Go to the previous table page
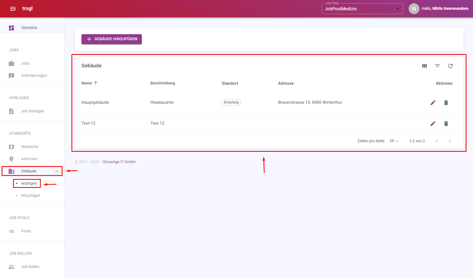 tap(437, 141)
